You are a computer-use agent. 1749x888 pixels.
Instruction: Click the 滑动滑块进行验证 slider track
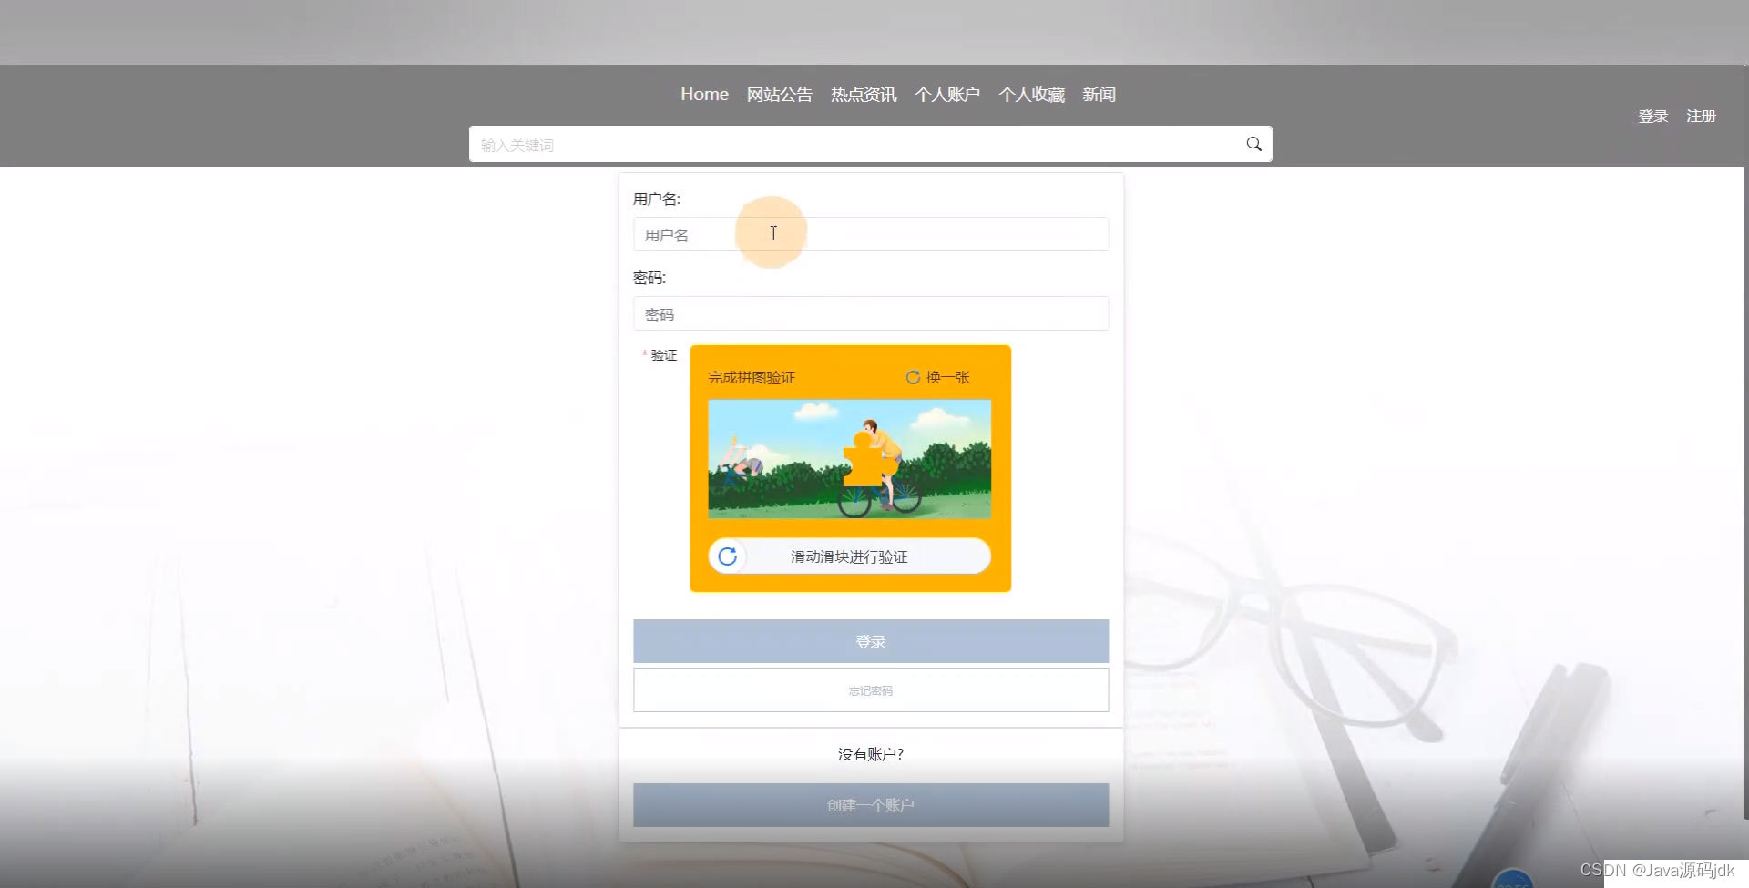tap(849, 556)
